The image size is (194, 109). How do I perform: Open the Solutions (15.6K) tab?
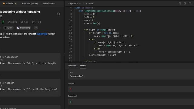click(x=30, y=3)
